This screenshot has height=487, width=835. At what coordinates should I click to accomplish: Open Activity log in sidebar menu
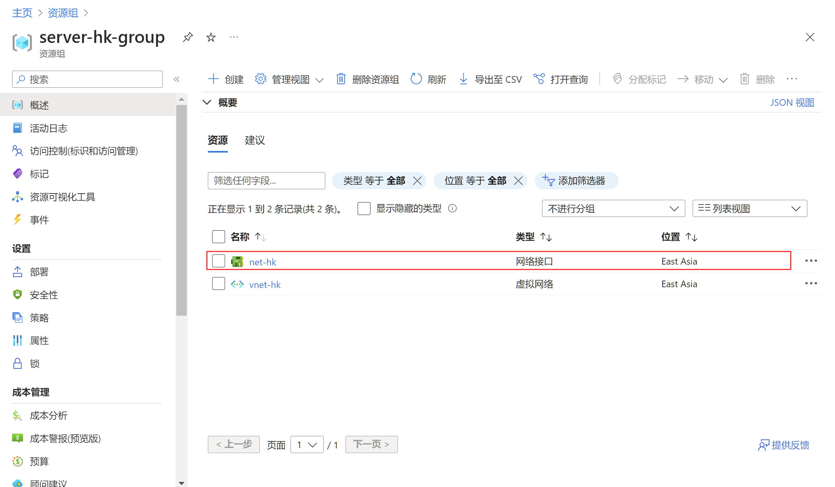coord(48,128)
